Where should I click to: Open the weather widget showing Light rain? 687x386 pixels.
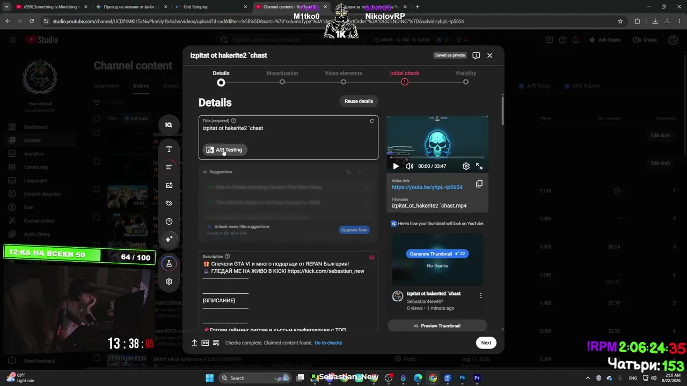(x=20, y=378)
